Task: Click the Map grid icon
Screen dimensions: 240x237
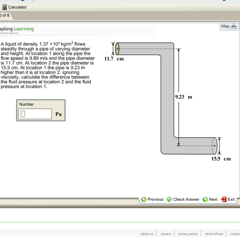Action: [234, 26]
